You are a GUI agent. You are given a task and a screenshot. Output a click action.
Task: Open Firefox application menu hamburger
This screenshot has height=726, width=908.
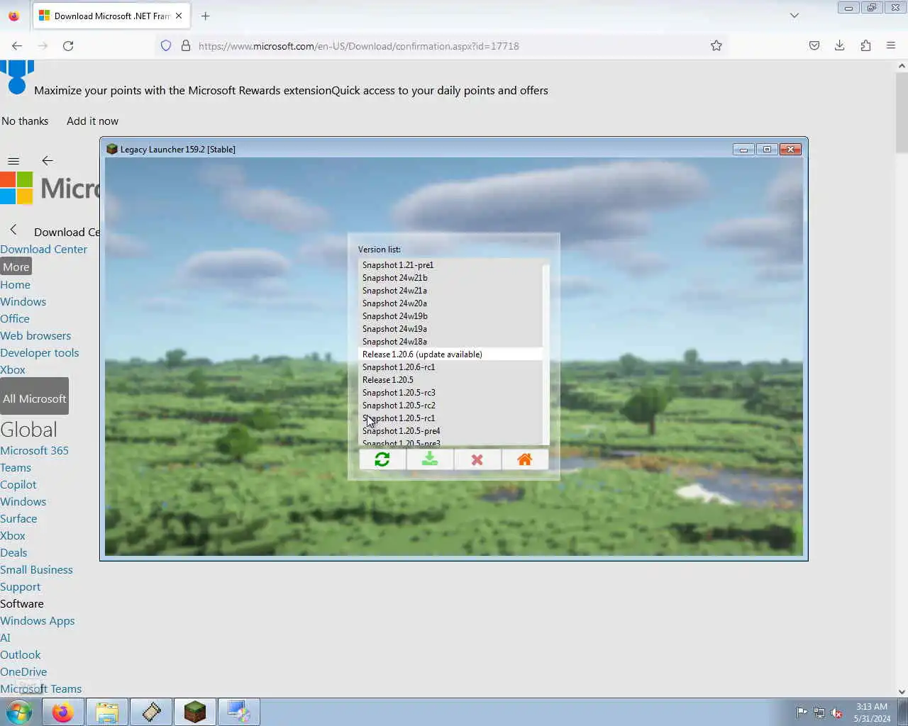click(891, 45)
